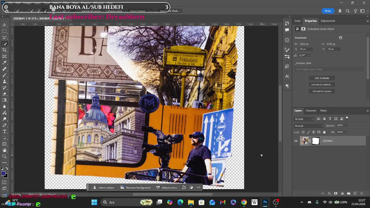Expand the Fill slider dropdown
Image resolution: width=370 pixels, height=208 pixels.
click(x=346, y=132)
